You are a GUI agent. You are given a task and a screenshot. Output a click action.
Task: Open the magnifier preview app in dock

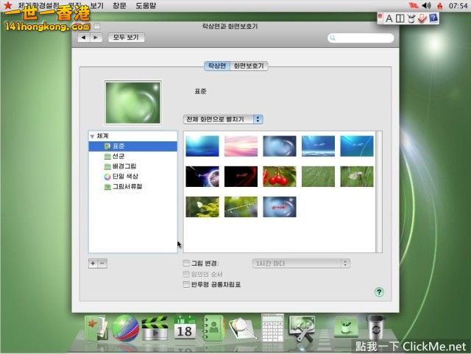coord(242,329)
